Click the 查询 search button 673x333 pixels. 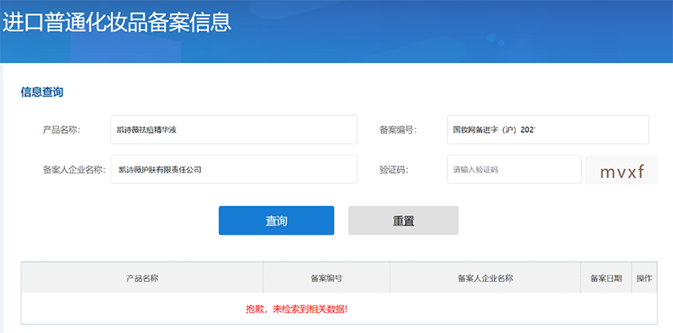(277, 220)
